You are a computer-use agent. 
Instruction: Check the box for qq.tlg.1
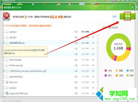4,88
